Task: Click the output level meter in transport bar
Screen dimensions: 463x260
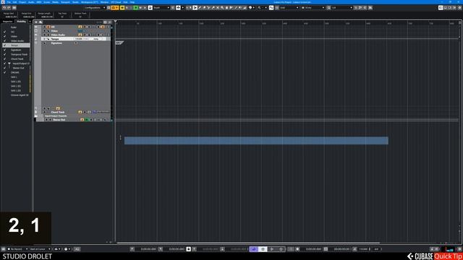Action: point(449,249)
